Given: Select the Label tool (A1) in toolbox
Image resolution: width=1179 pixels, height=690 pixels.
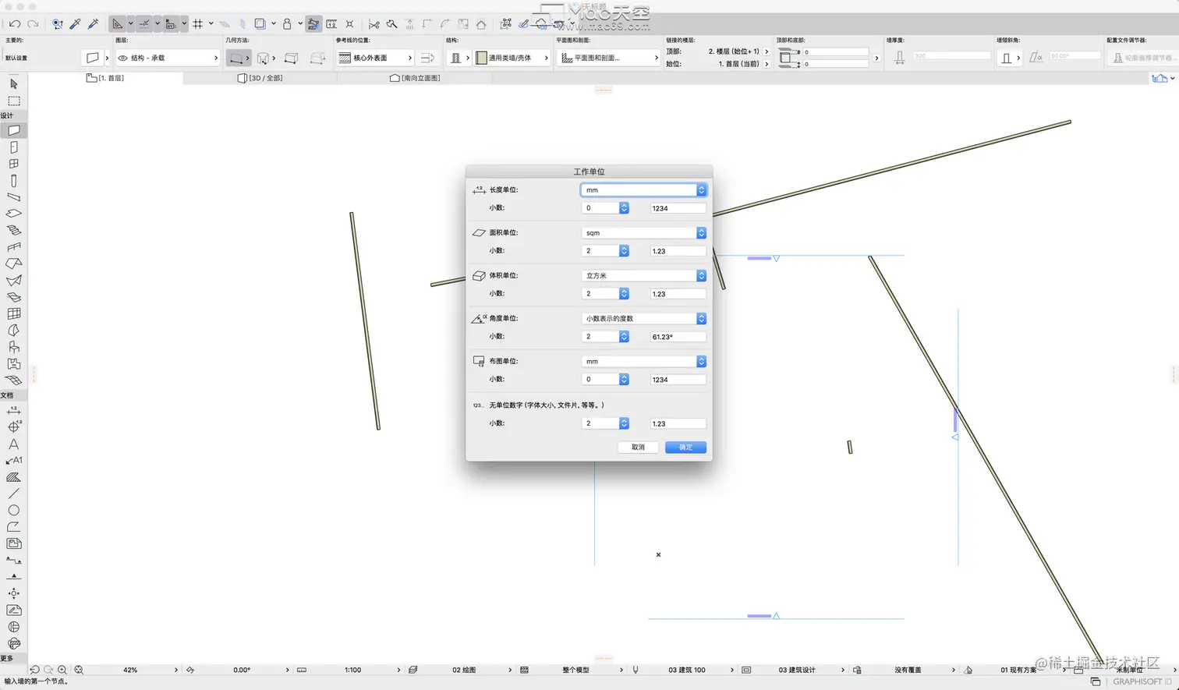Looking at the screenshot, I should click(x=13, y=461).
